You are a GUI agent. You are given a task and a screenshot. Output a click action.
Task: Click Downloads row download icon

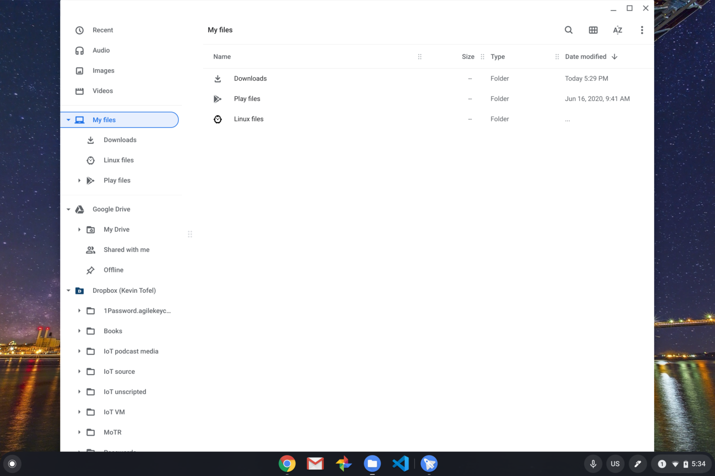[217, 79]
